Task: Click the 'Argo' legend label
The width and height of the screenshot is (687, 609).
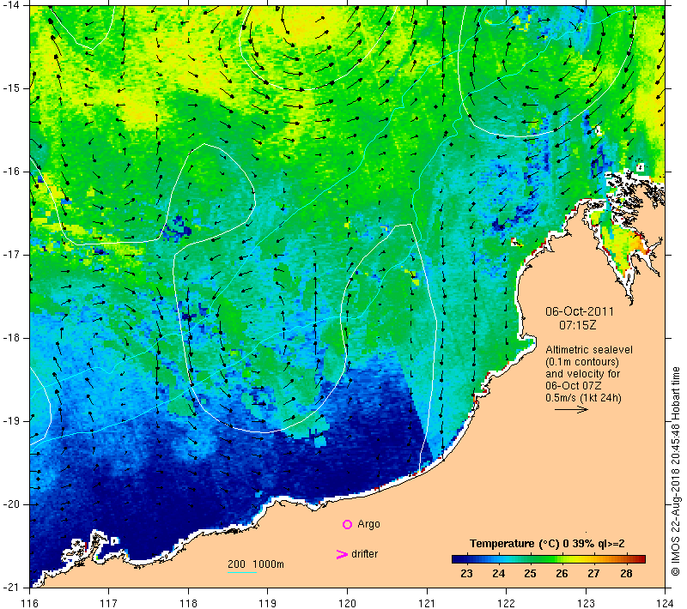Action: 368,524
